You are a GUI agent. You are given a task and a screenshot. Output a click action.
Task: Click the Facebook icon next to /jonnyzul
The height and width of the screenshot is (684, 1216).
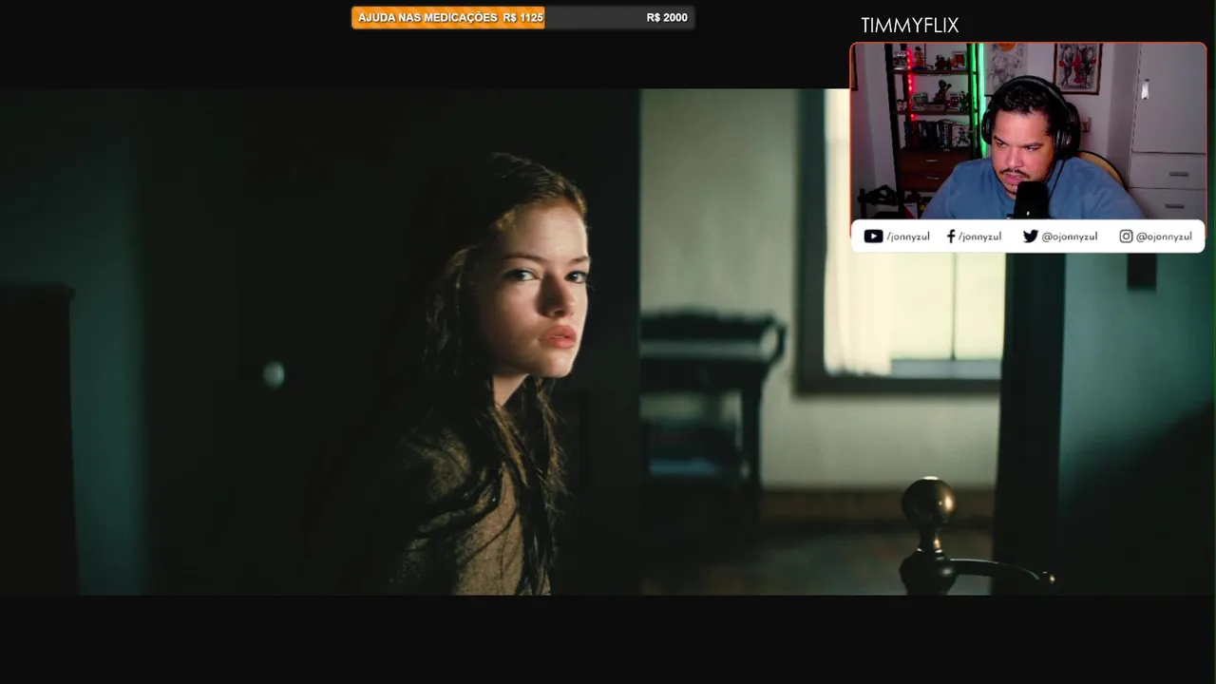click(x=951, y=237)
